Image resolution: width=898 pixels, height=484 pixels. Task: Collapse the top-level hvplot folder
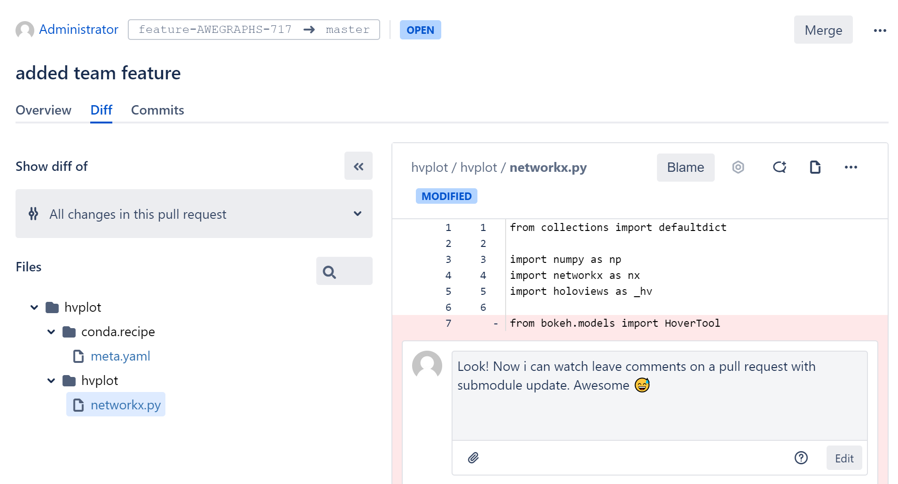coord(34,307)
